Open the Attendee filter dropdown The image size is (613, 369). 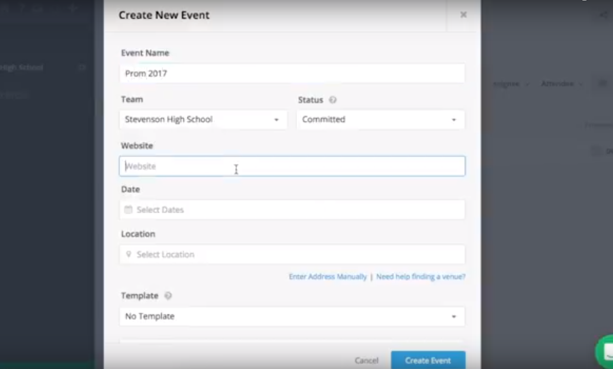click(561, 84)
